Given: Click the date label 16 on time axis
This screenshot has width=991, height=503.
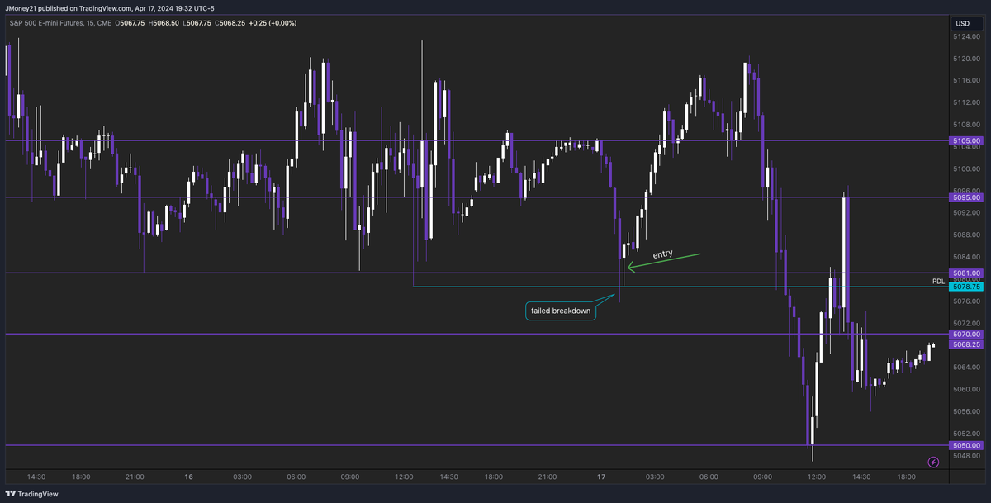Looking at the screenshot, I should tap(189, 477).
